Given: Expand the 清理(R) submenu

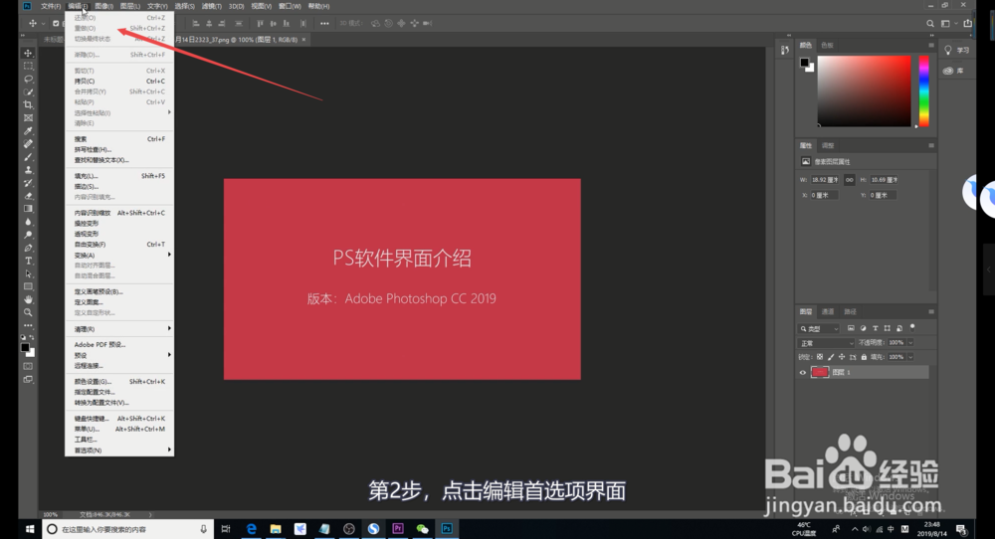Looking at the screenshot, I should click(x=119, y=329).
